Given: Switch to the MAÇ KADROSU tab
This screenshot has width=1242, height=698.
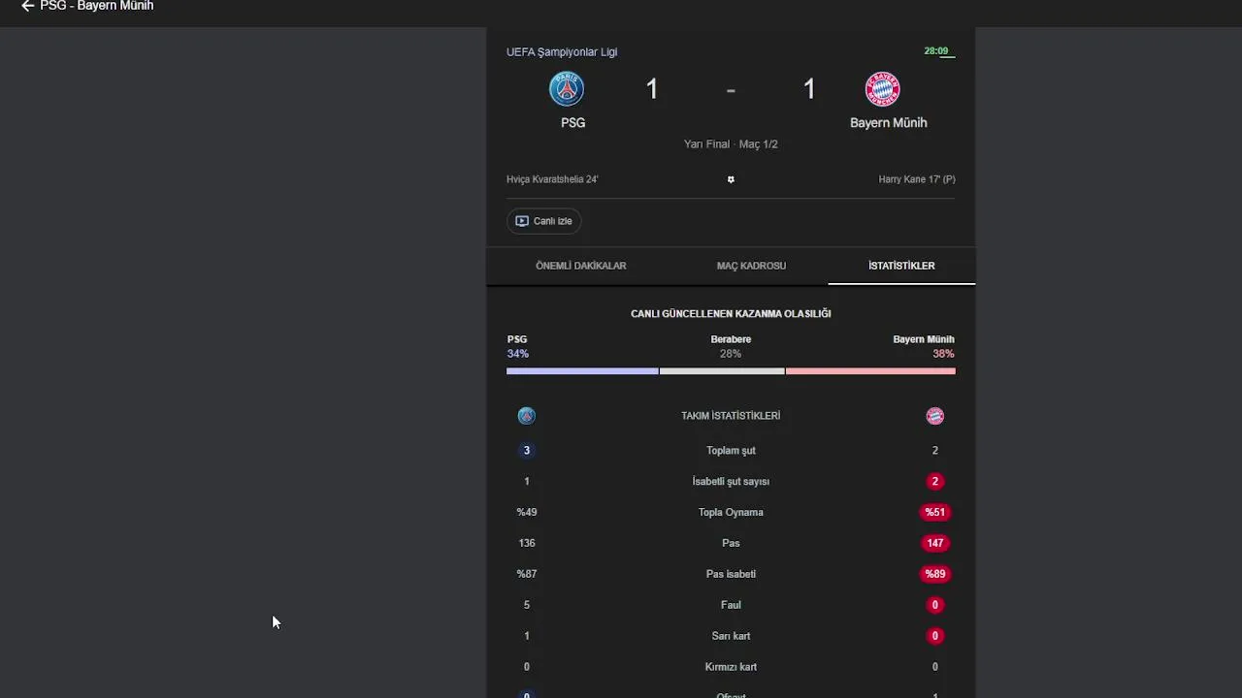Looking at the screenshot, I should coord(751,266).
